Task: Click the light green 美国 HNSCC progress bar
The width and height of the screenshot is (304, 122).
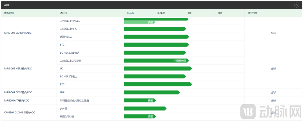Action: [140, 22]
